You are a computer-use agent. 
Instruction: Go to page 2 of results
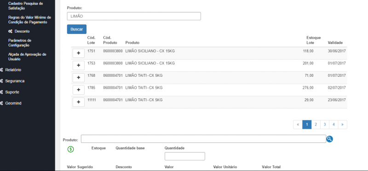(x=316, y=125)
